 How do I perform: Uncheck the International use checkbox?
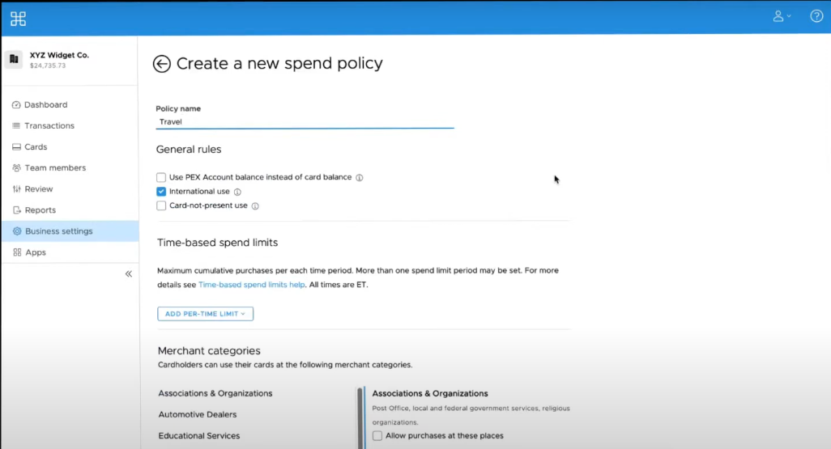click(161, 192)
